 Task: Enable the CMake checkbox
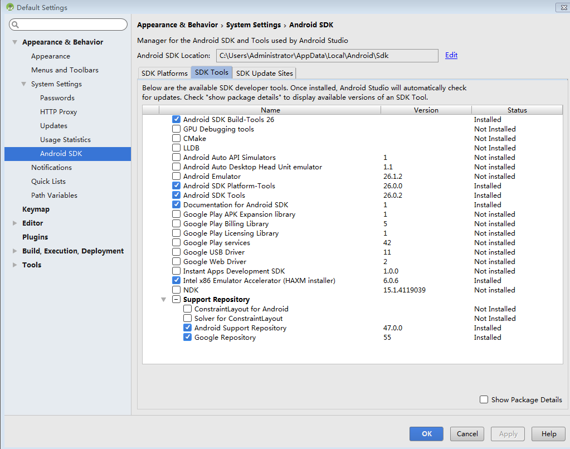(x=176, y=138)
